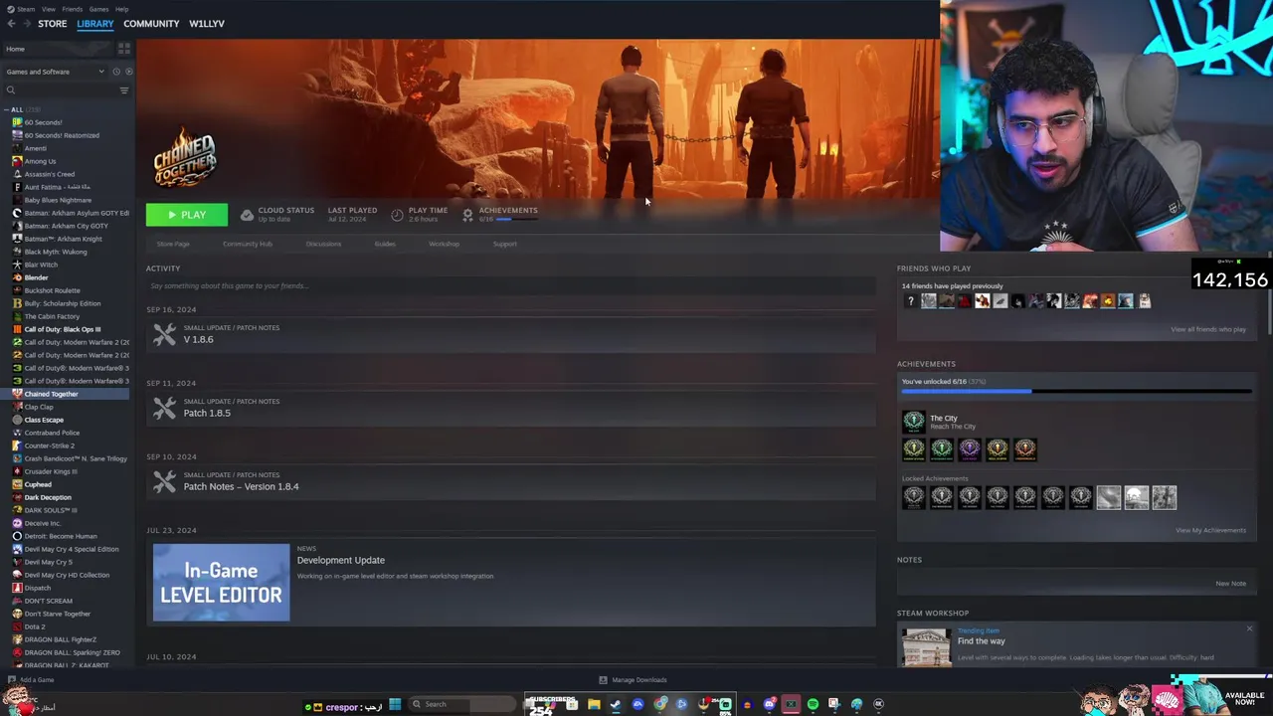Click the activity status input field
The height and width of the screenshot is (716, 1273).
510,286
